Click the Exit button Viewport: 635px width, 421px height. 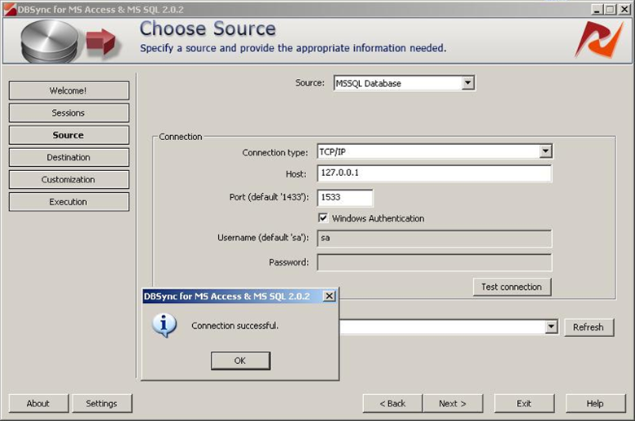point(524,404)
